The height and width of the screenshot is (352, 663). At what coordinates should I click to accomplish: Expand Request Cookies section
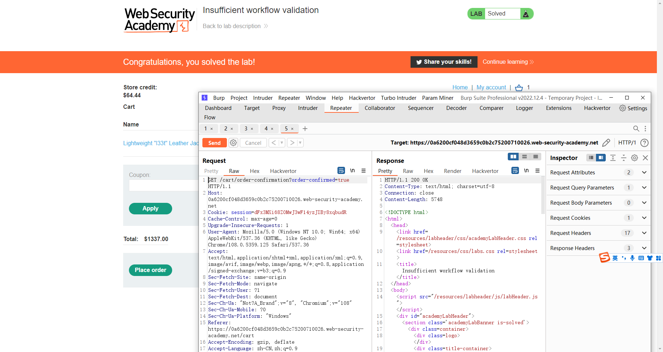coord(644,218)
